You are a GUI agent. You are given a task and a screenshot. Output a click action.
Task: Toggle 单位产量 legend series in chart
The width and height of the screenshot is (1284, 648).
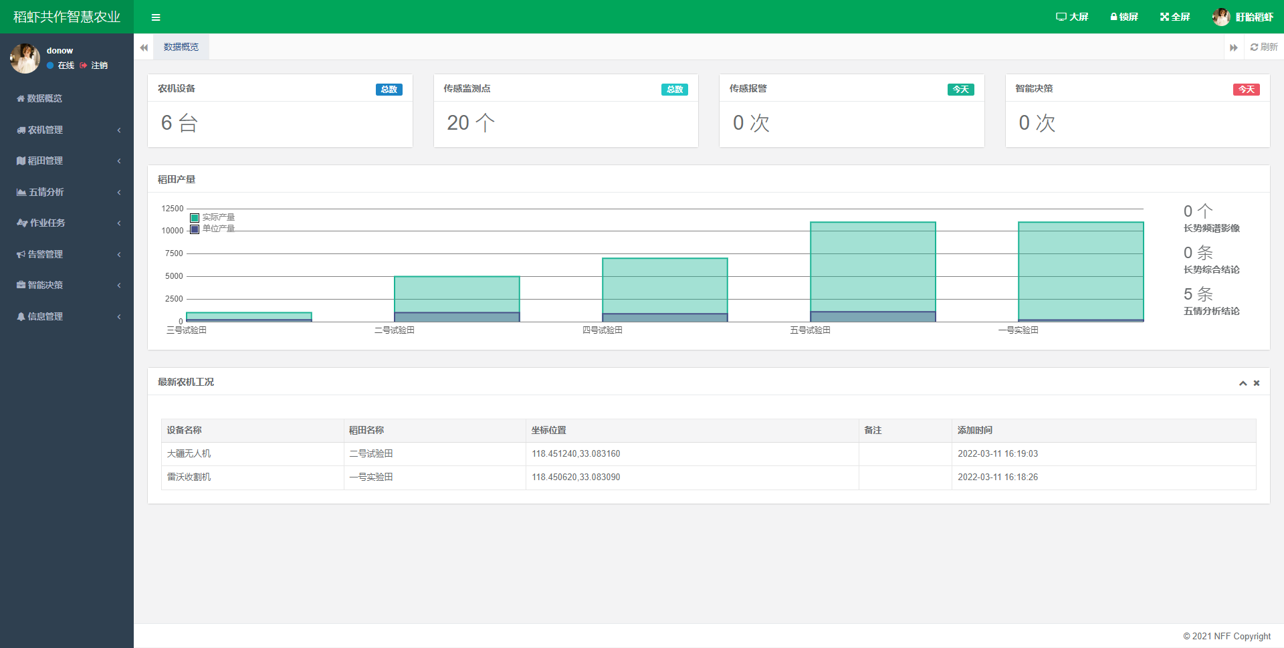click(x=195, y=229)
